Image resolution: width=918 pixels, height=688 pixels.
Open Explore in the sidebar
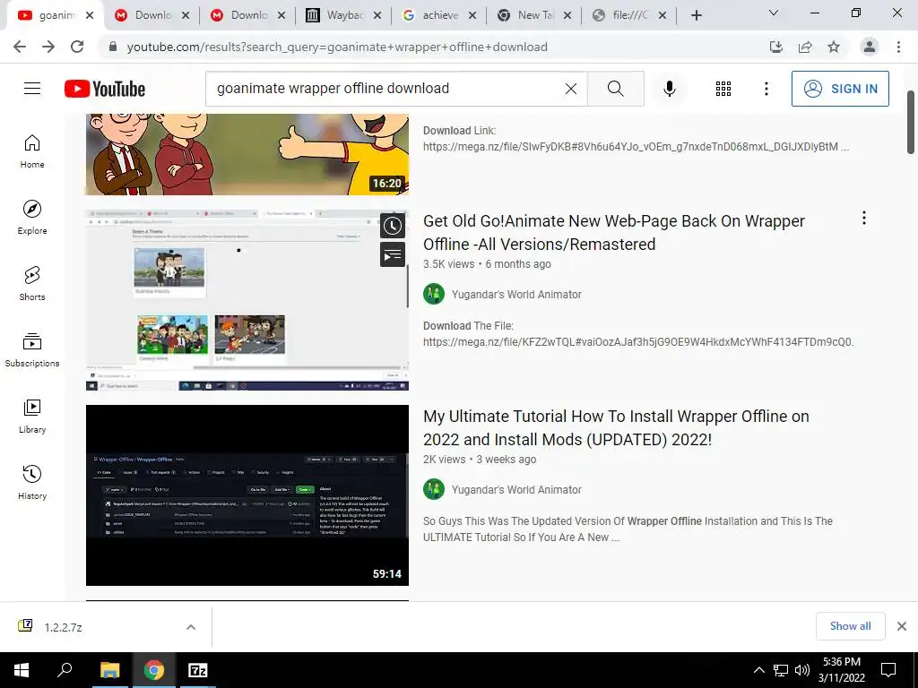click(x=32, y=218)
